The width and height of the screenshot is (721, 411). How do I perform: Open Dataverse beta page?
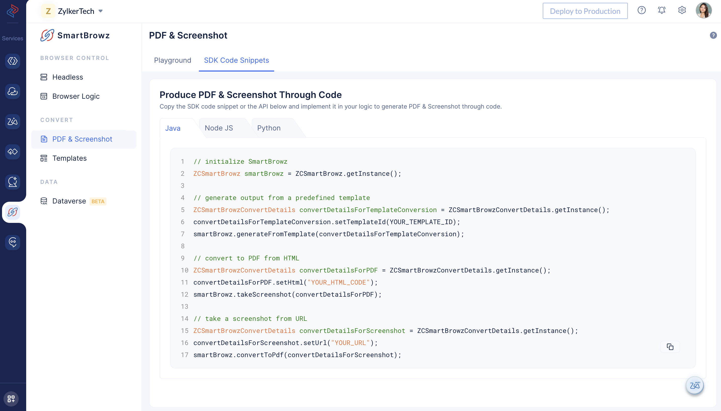click(69, 201)
